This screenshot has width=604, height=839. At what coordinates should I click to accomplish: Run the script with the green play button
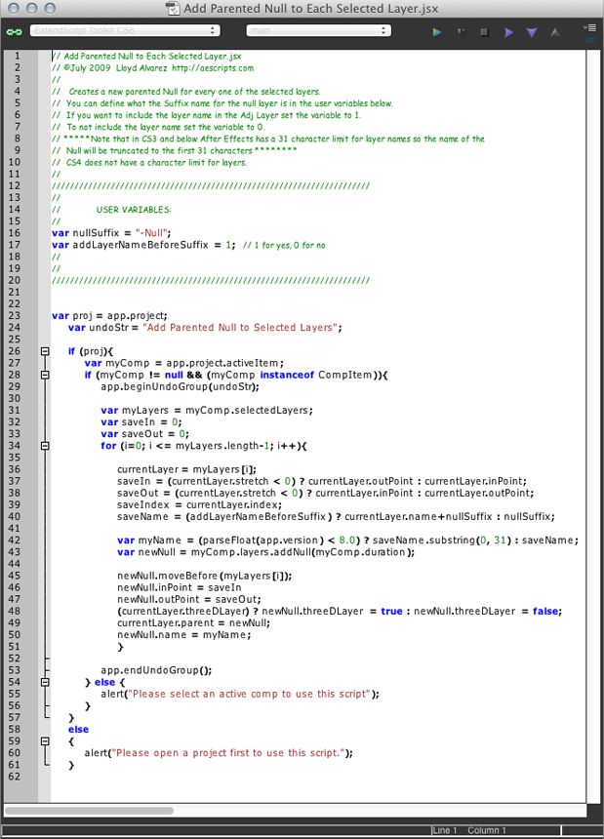point(436,32)
